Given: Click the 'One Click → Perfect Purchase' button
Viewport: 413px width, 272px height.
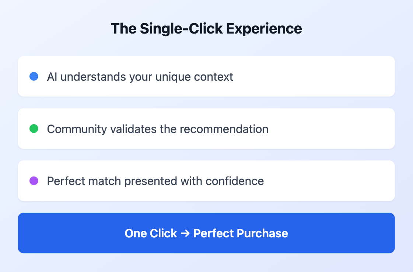Looking at the screenshot, I should (206, 233).
